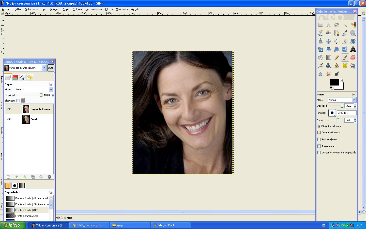Open the image selector dropdown in layers dock

pos(44,68)
